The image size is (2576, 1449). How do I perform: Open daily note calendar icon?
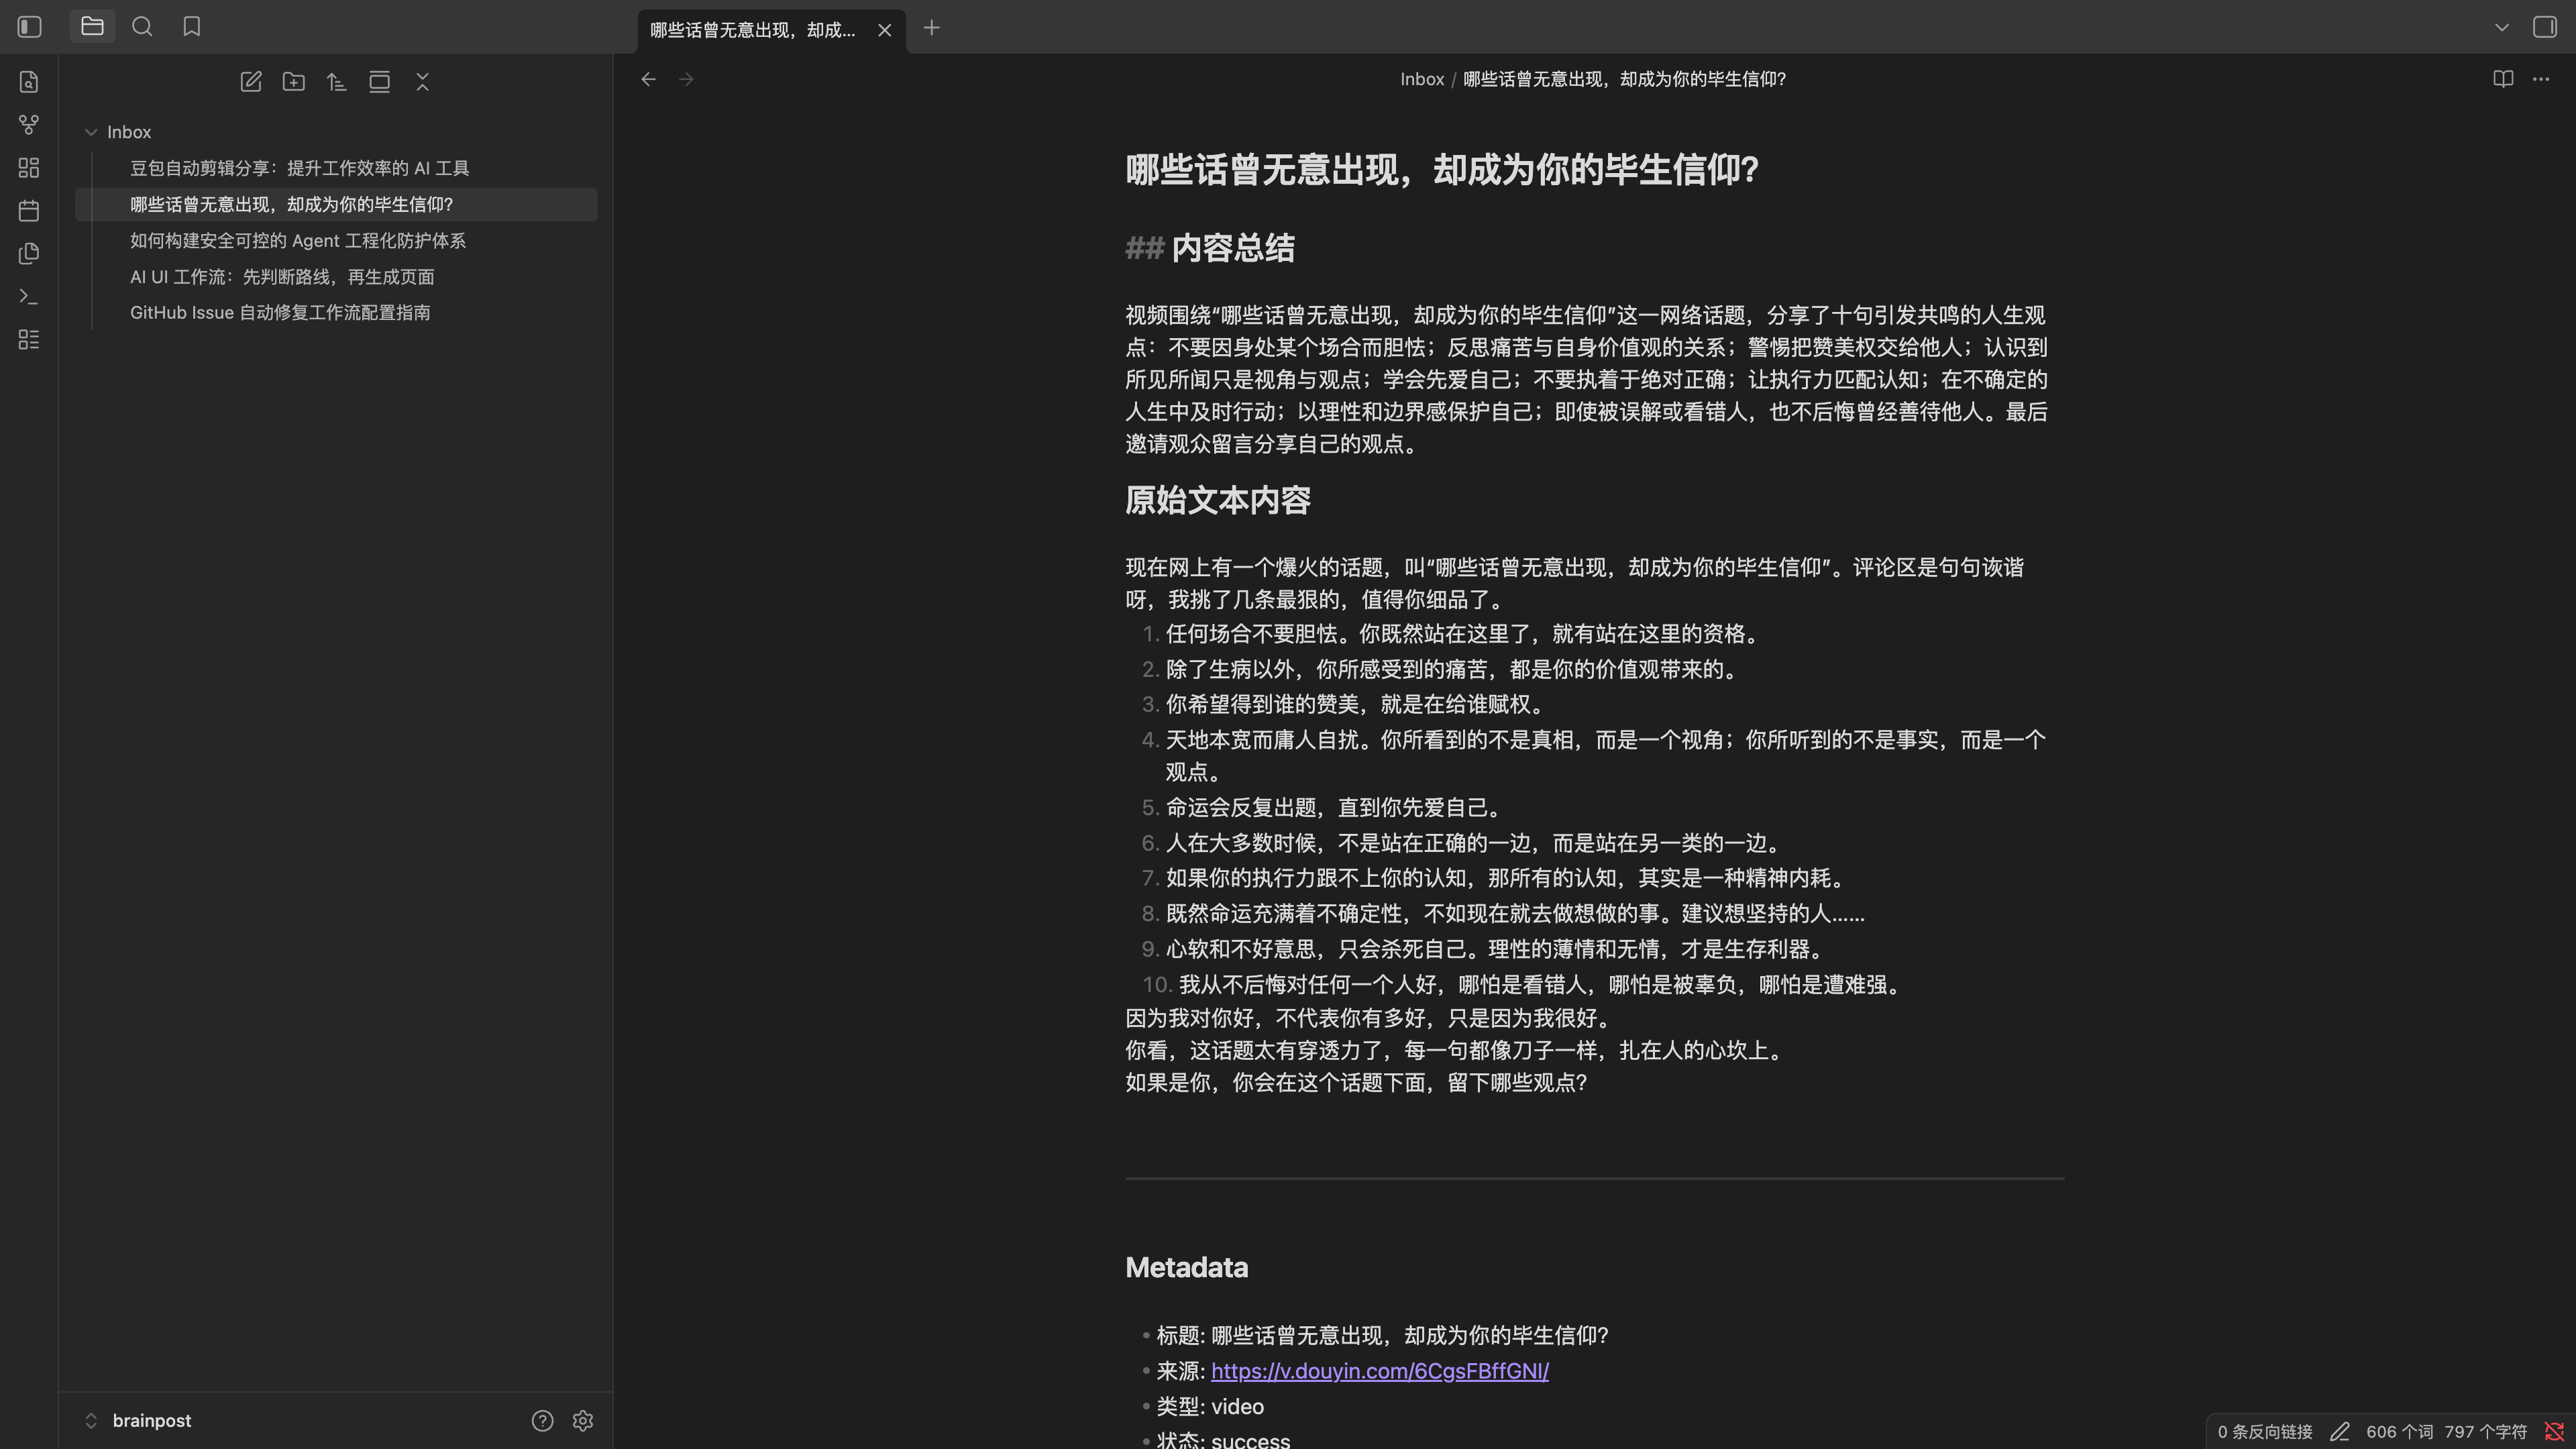click(29, 211)
